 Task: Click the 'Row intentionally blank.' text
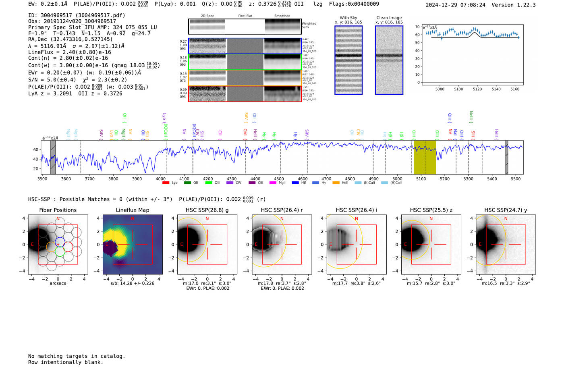point(66,362)
